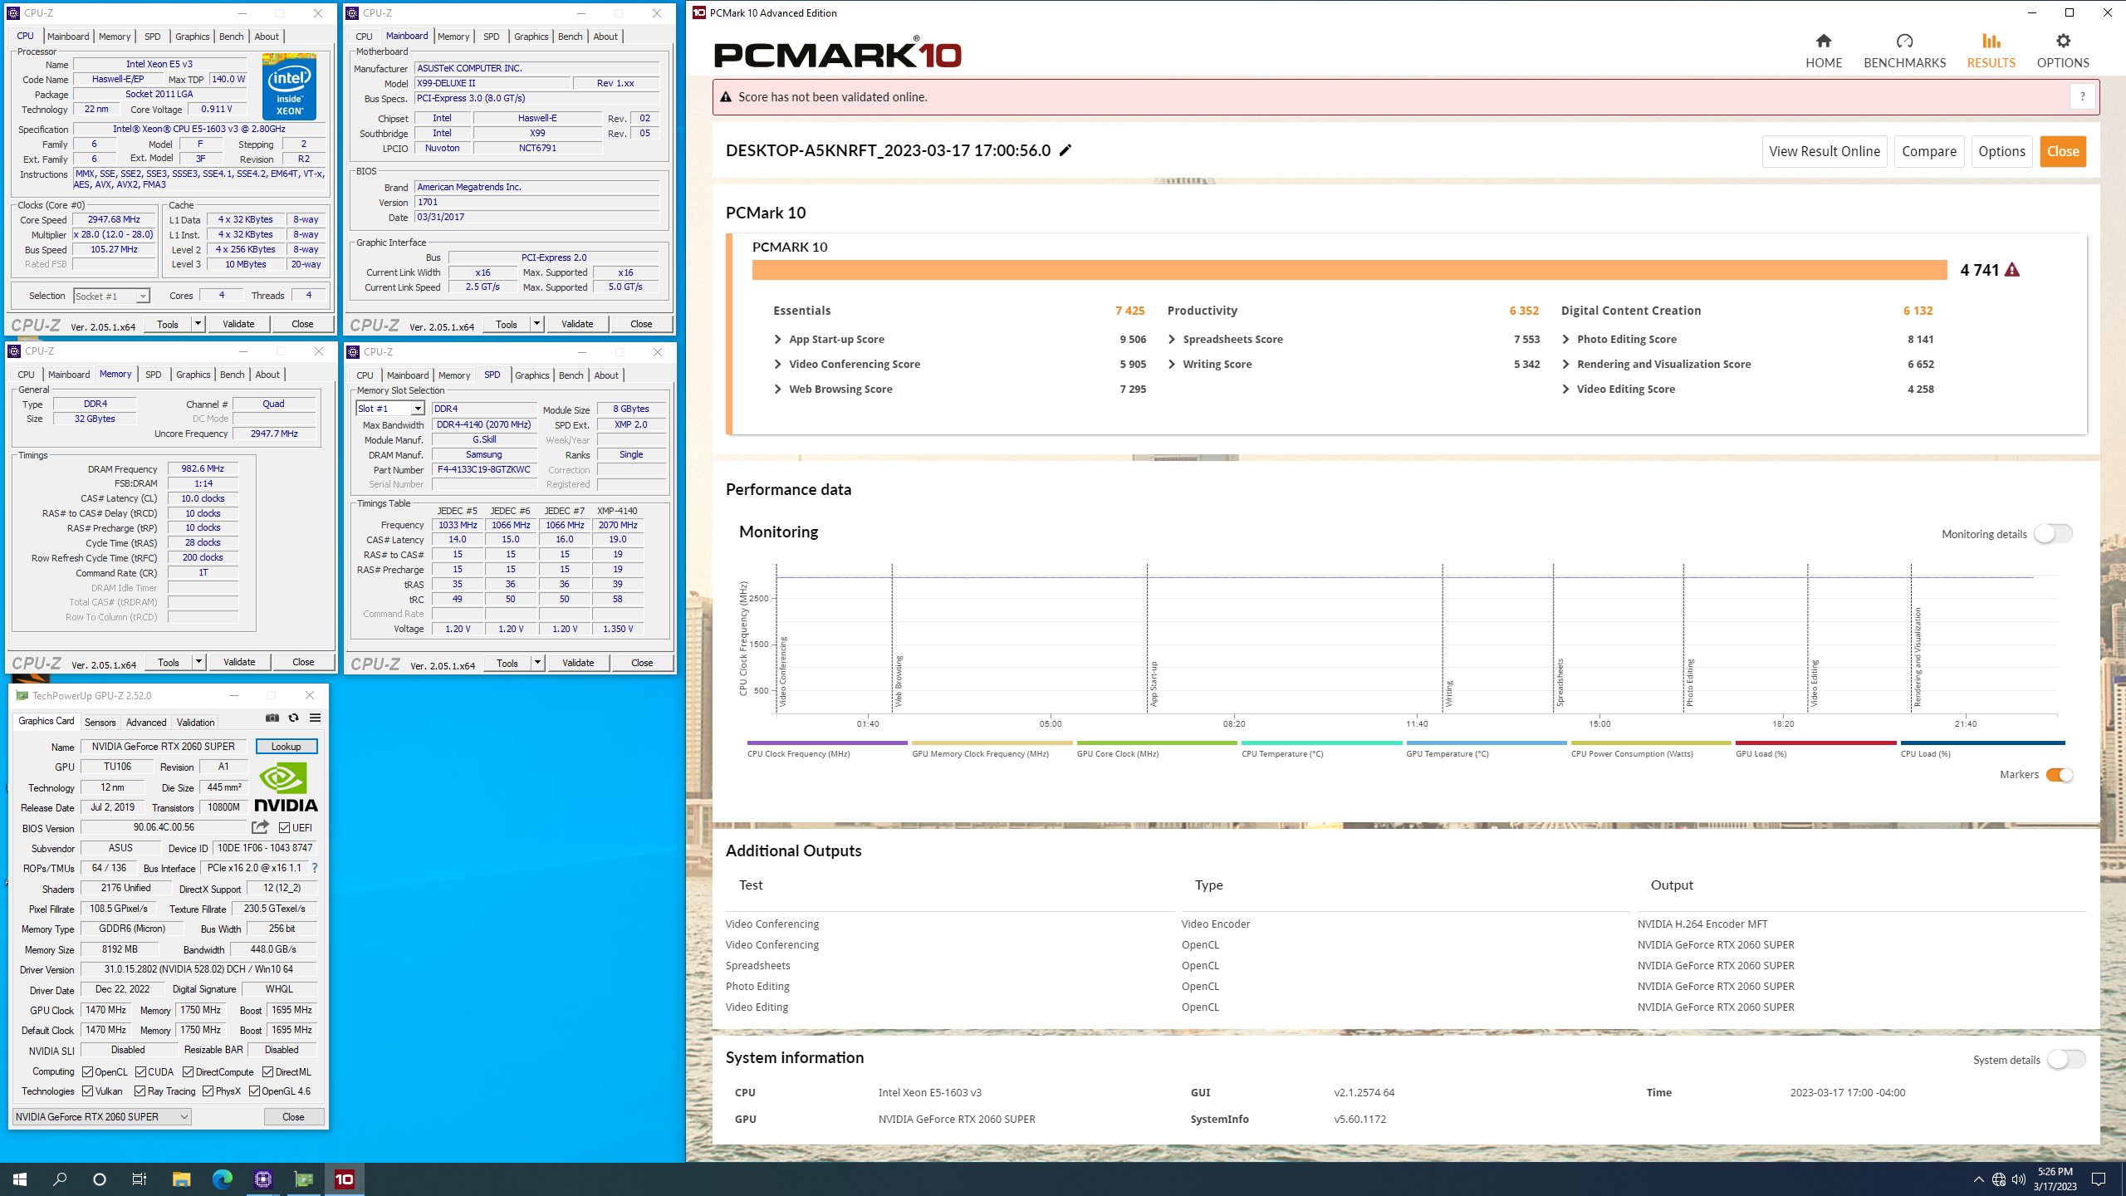Click the validation help question mark
Image resolution: width=2126 pixels, height=1196 pixels.
(x=2082, y=97)
